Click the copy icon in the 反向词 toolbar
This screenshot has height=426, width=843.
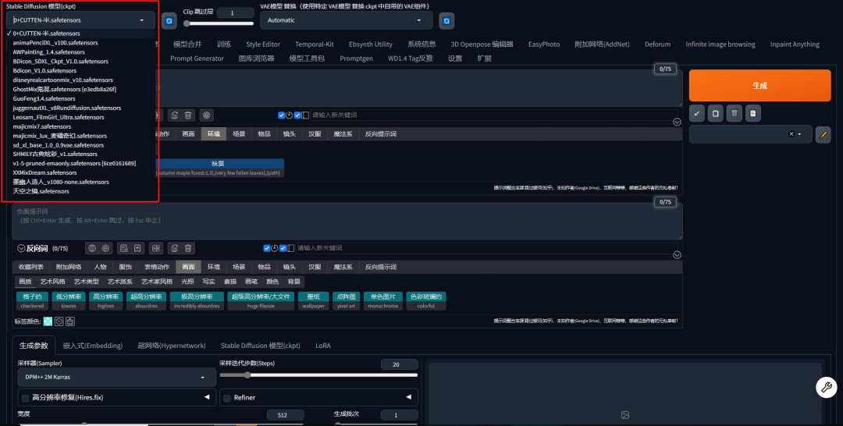(x=174, y=248)
